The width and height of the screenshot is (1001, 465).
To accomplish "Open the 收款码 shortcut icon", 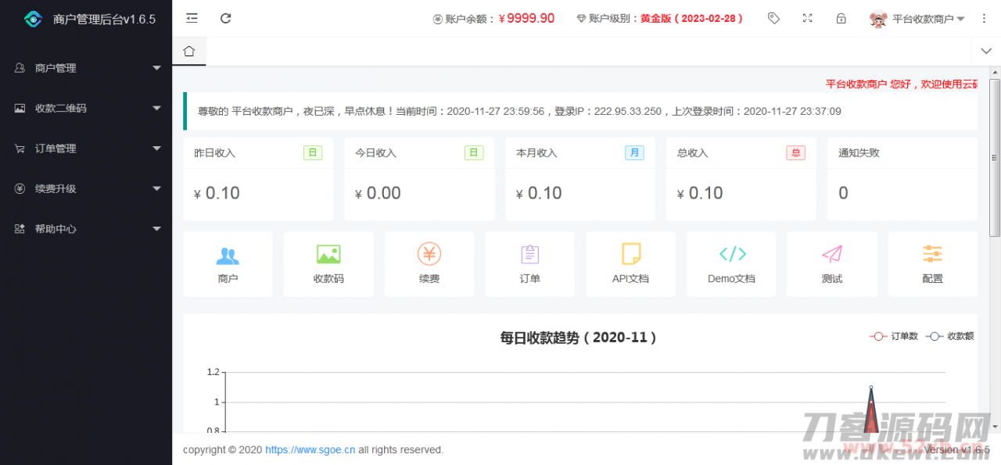I will tap(328, 256).
